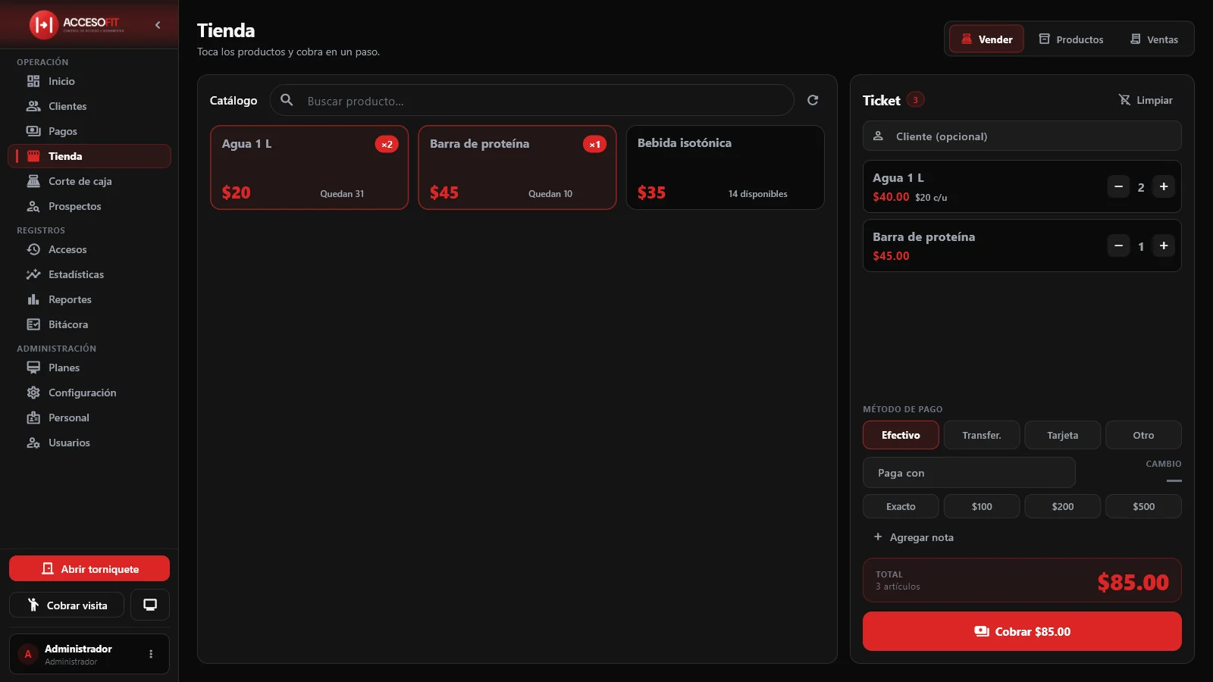Click the Estadísticas chart icon
This screenshot has width=1213, height=682.
33,274
